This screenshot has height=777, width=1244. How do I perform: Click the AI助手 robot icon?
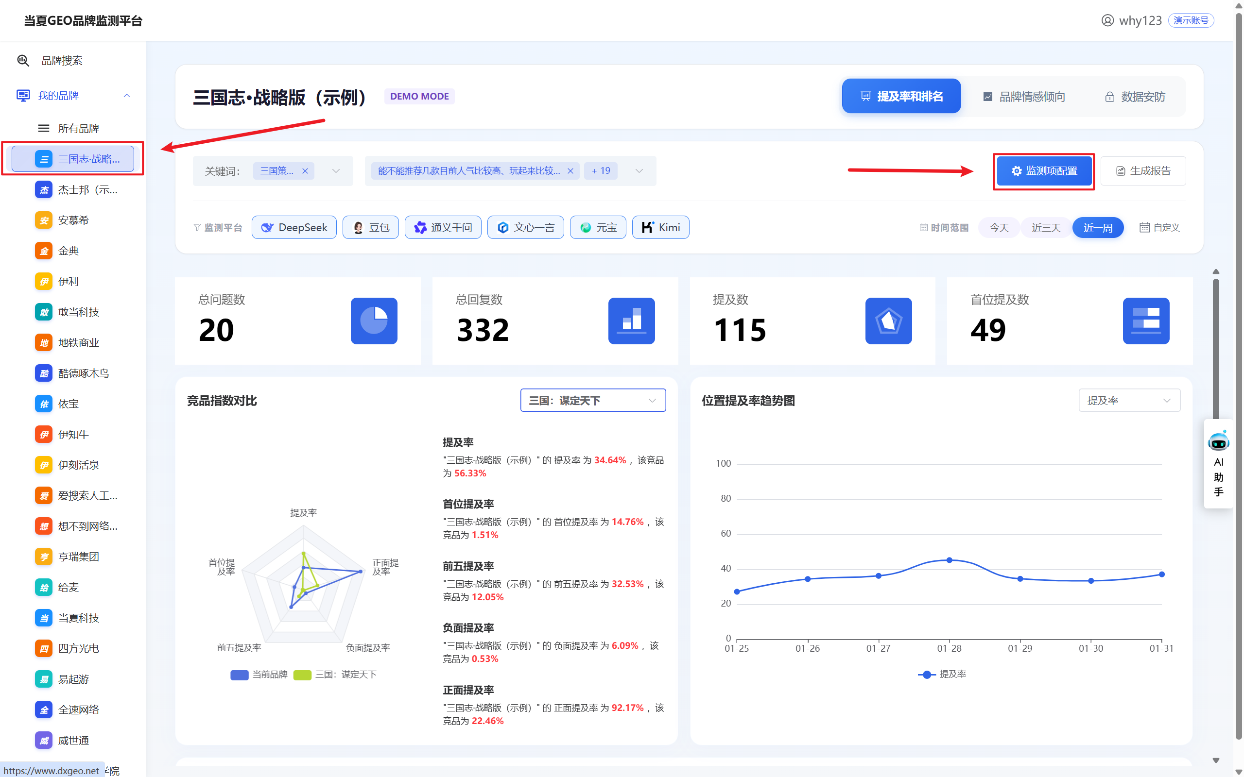coord(1218,442)
